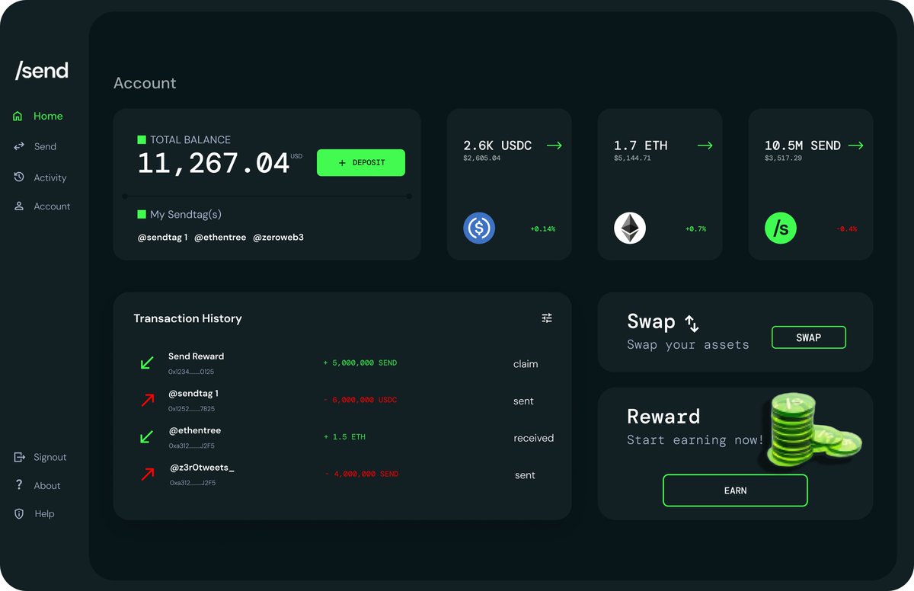The image size is (914, 591).
Task: Click green arrow beside @ethentree transaction
Action: pyautogui.click(x=147, y=437)
